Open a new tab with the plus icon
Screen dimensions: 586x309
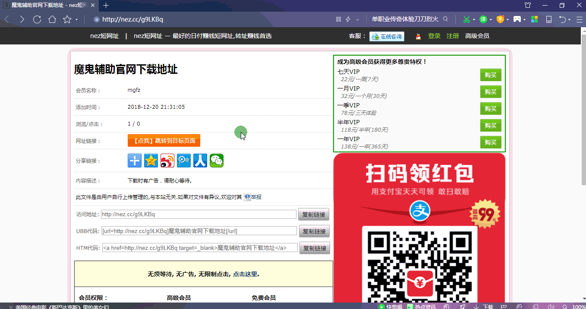106,5
